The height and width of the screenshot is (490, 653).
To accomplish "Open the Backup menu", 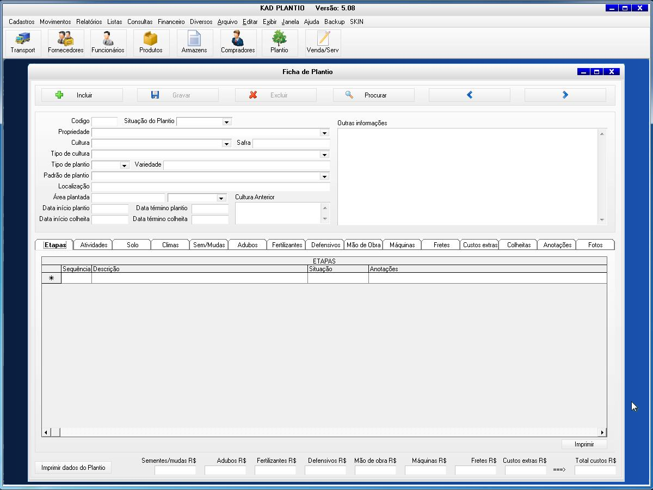I will (335, 22).
